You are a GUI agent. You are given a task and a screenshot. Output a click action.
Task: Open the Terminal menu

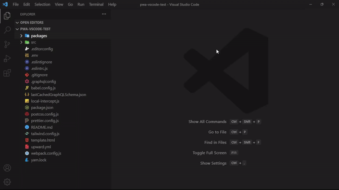point(96,4)
